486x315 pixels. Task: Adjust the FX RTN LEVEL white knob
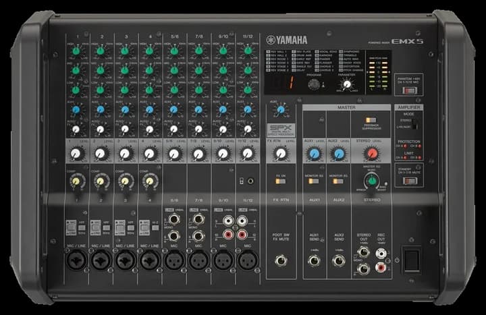(281, 153)
